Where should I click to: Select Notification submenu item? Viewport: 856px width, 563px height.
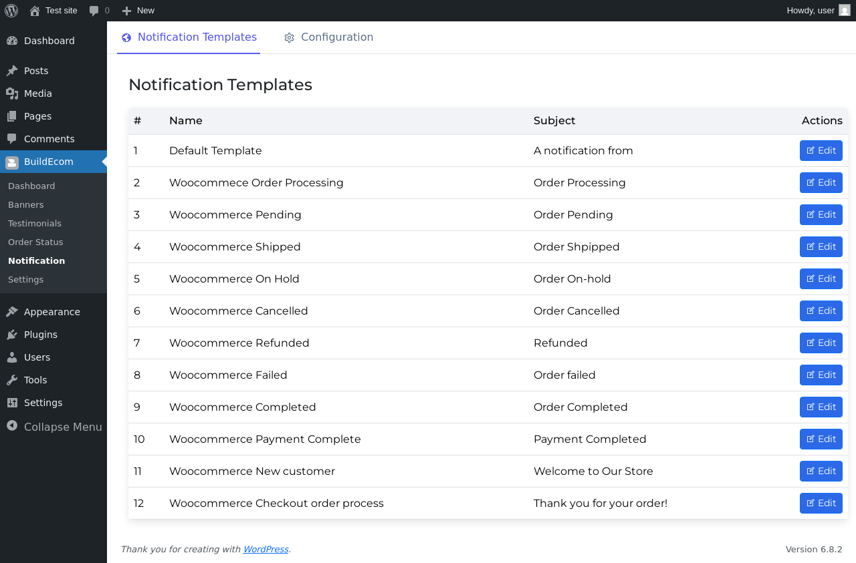tap(37, 260)
